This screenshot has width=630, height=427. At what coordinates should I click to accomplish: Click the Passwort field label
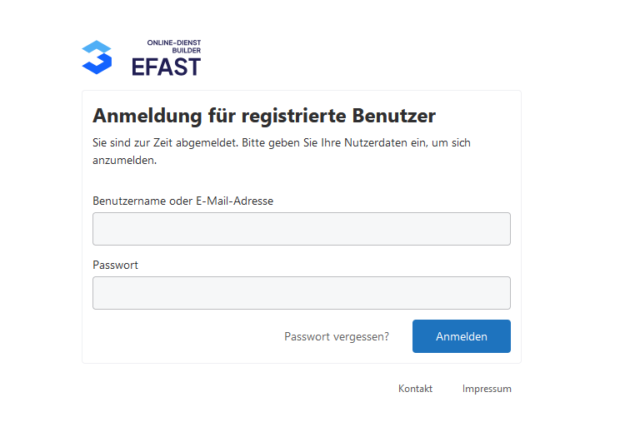coord(115,265)
